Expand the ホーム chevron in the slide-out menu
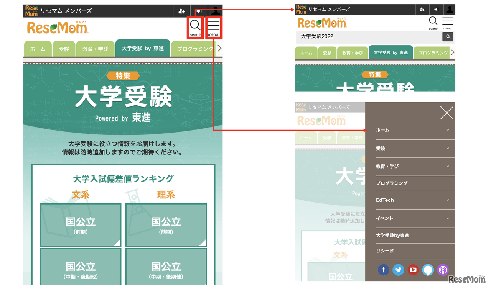 tap(448, 130)
